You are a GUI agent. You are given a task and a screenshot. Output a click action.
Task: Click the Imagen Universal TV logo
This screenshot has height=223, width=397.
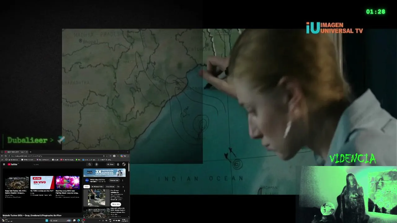click(x=334, y=28)
